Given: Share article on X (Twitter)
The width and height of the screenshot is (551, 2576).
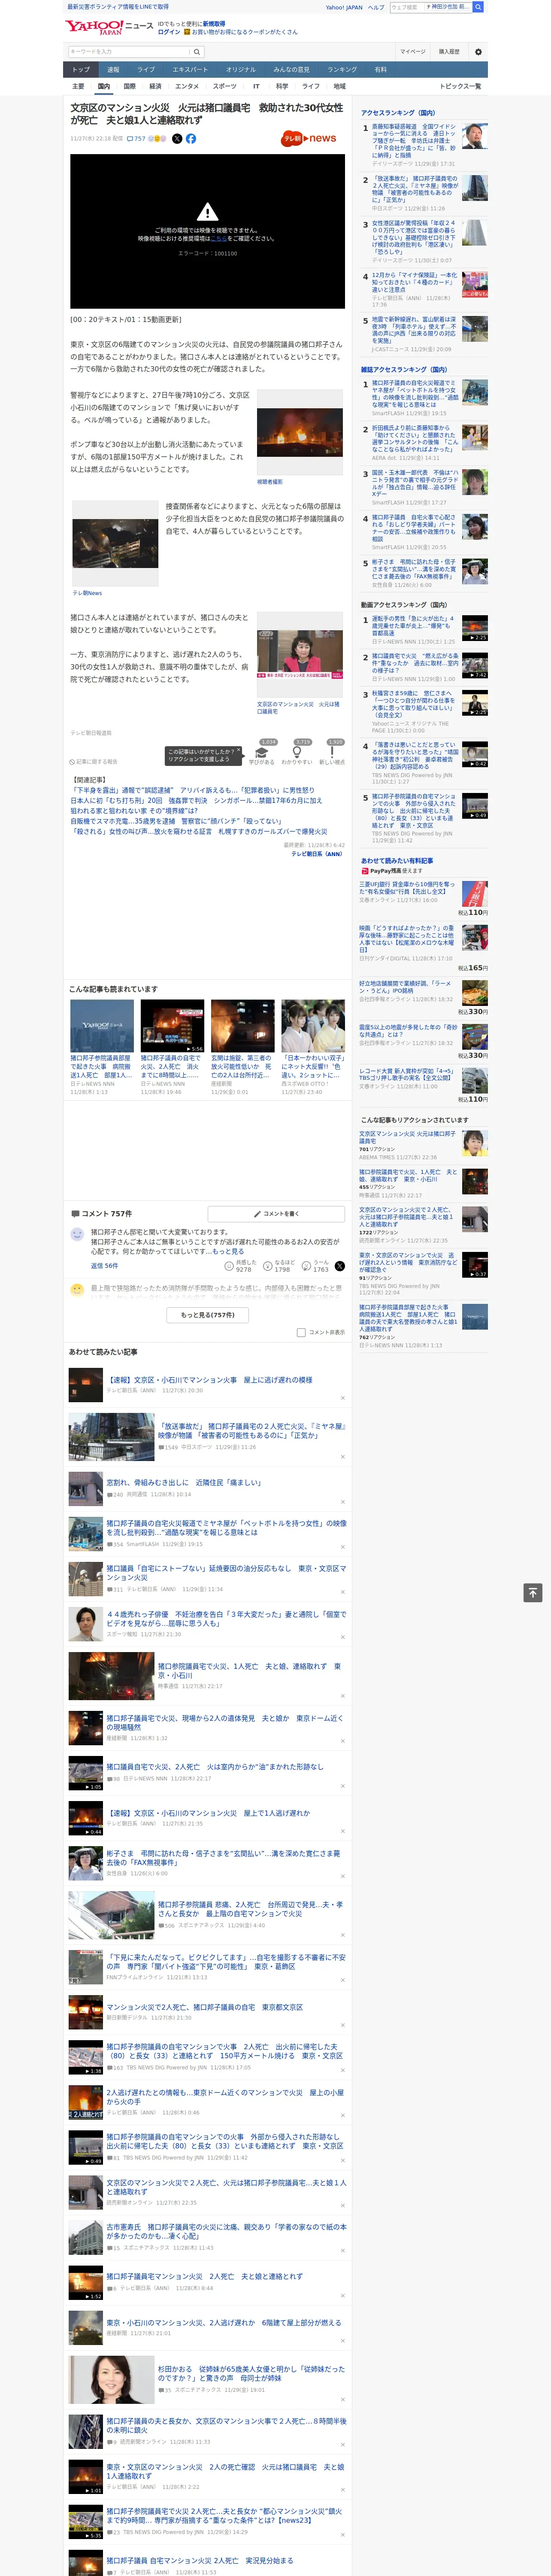Looking at the screenshot, I should point(177,139).
